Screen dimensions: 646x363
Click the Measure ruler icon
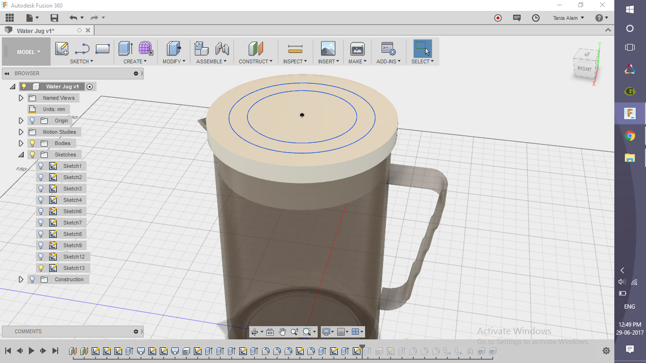click(x=295, y=49)
